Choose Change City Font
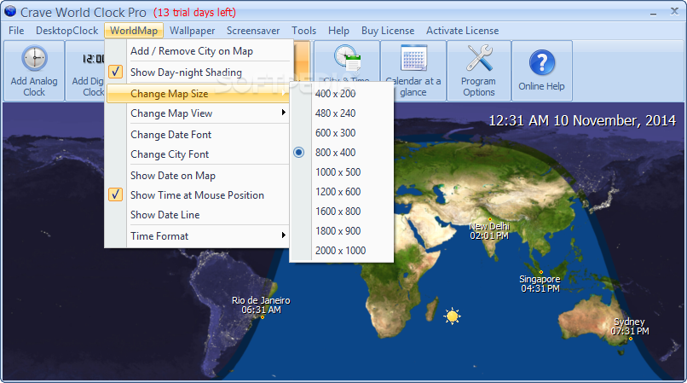The image size is (687, 383). (170, 154)
